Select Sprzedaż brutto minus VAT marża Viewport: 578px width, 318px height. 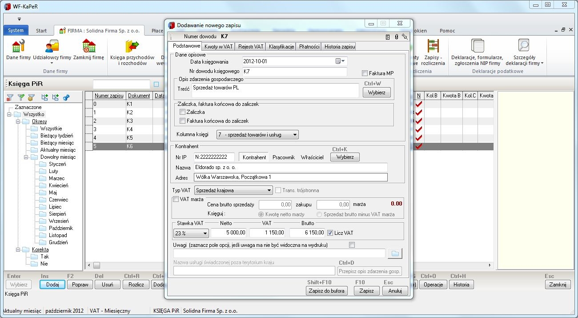pyautogui.click(x=319, y=214)
